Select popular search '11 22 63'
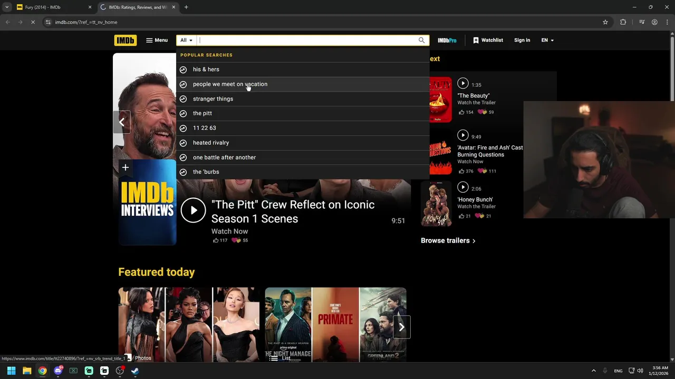The width and height of the screenshot is (675, 379). [303, 128]
